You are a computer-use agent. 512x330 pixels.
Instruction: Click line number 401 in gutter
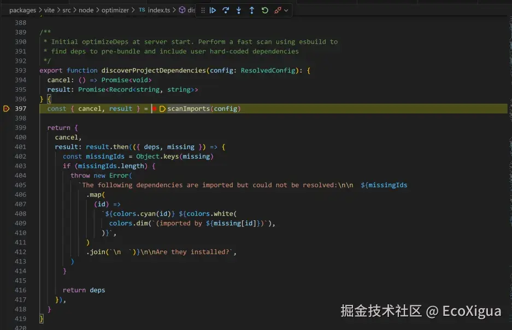(x=20, y=147)
